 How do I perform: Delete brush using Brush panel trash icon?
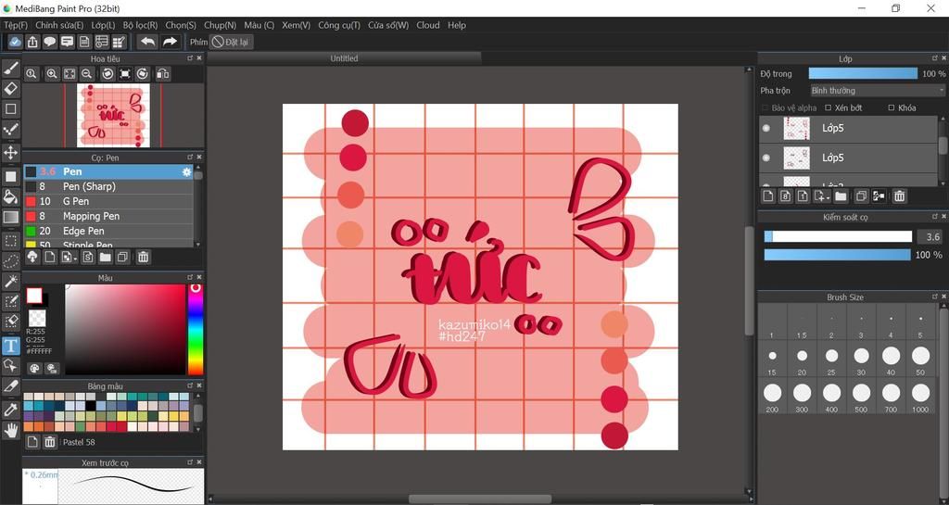point(143,257)
